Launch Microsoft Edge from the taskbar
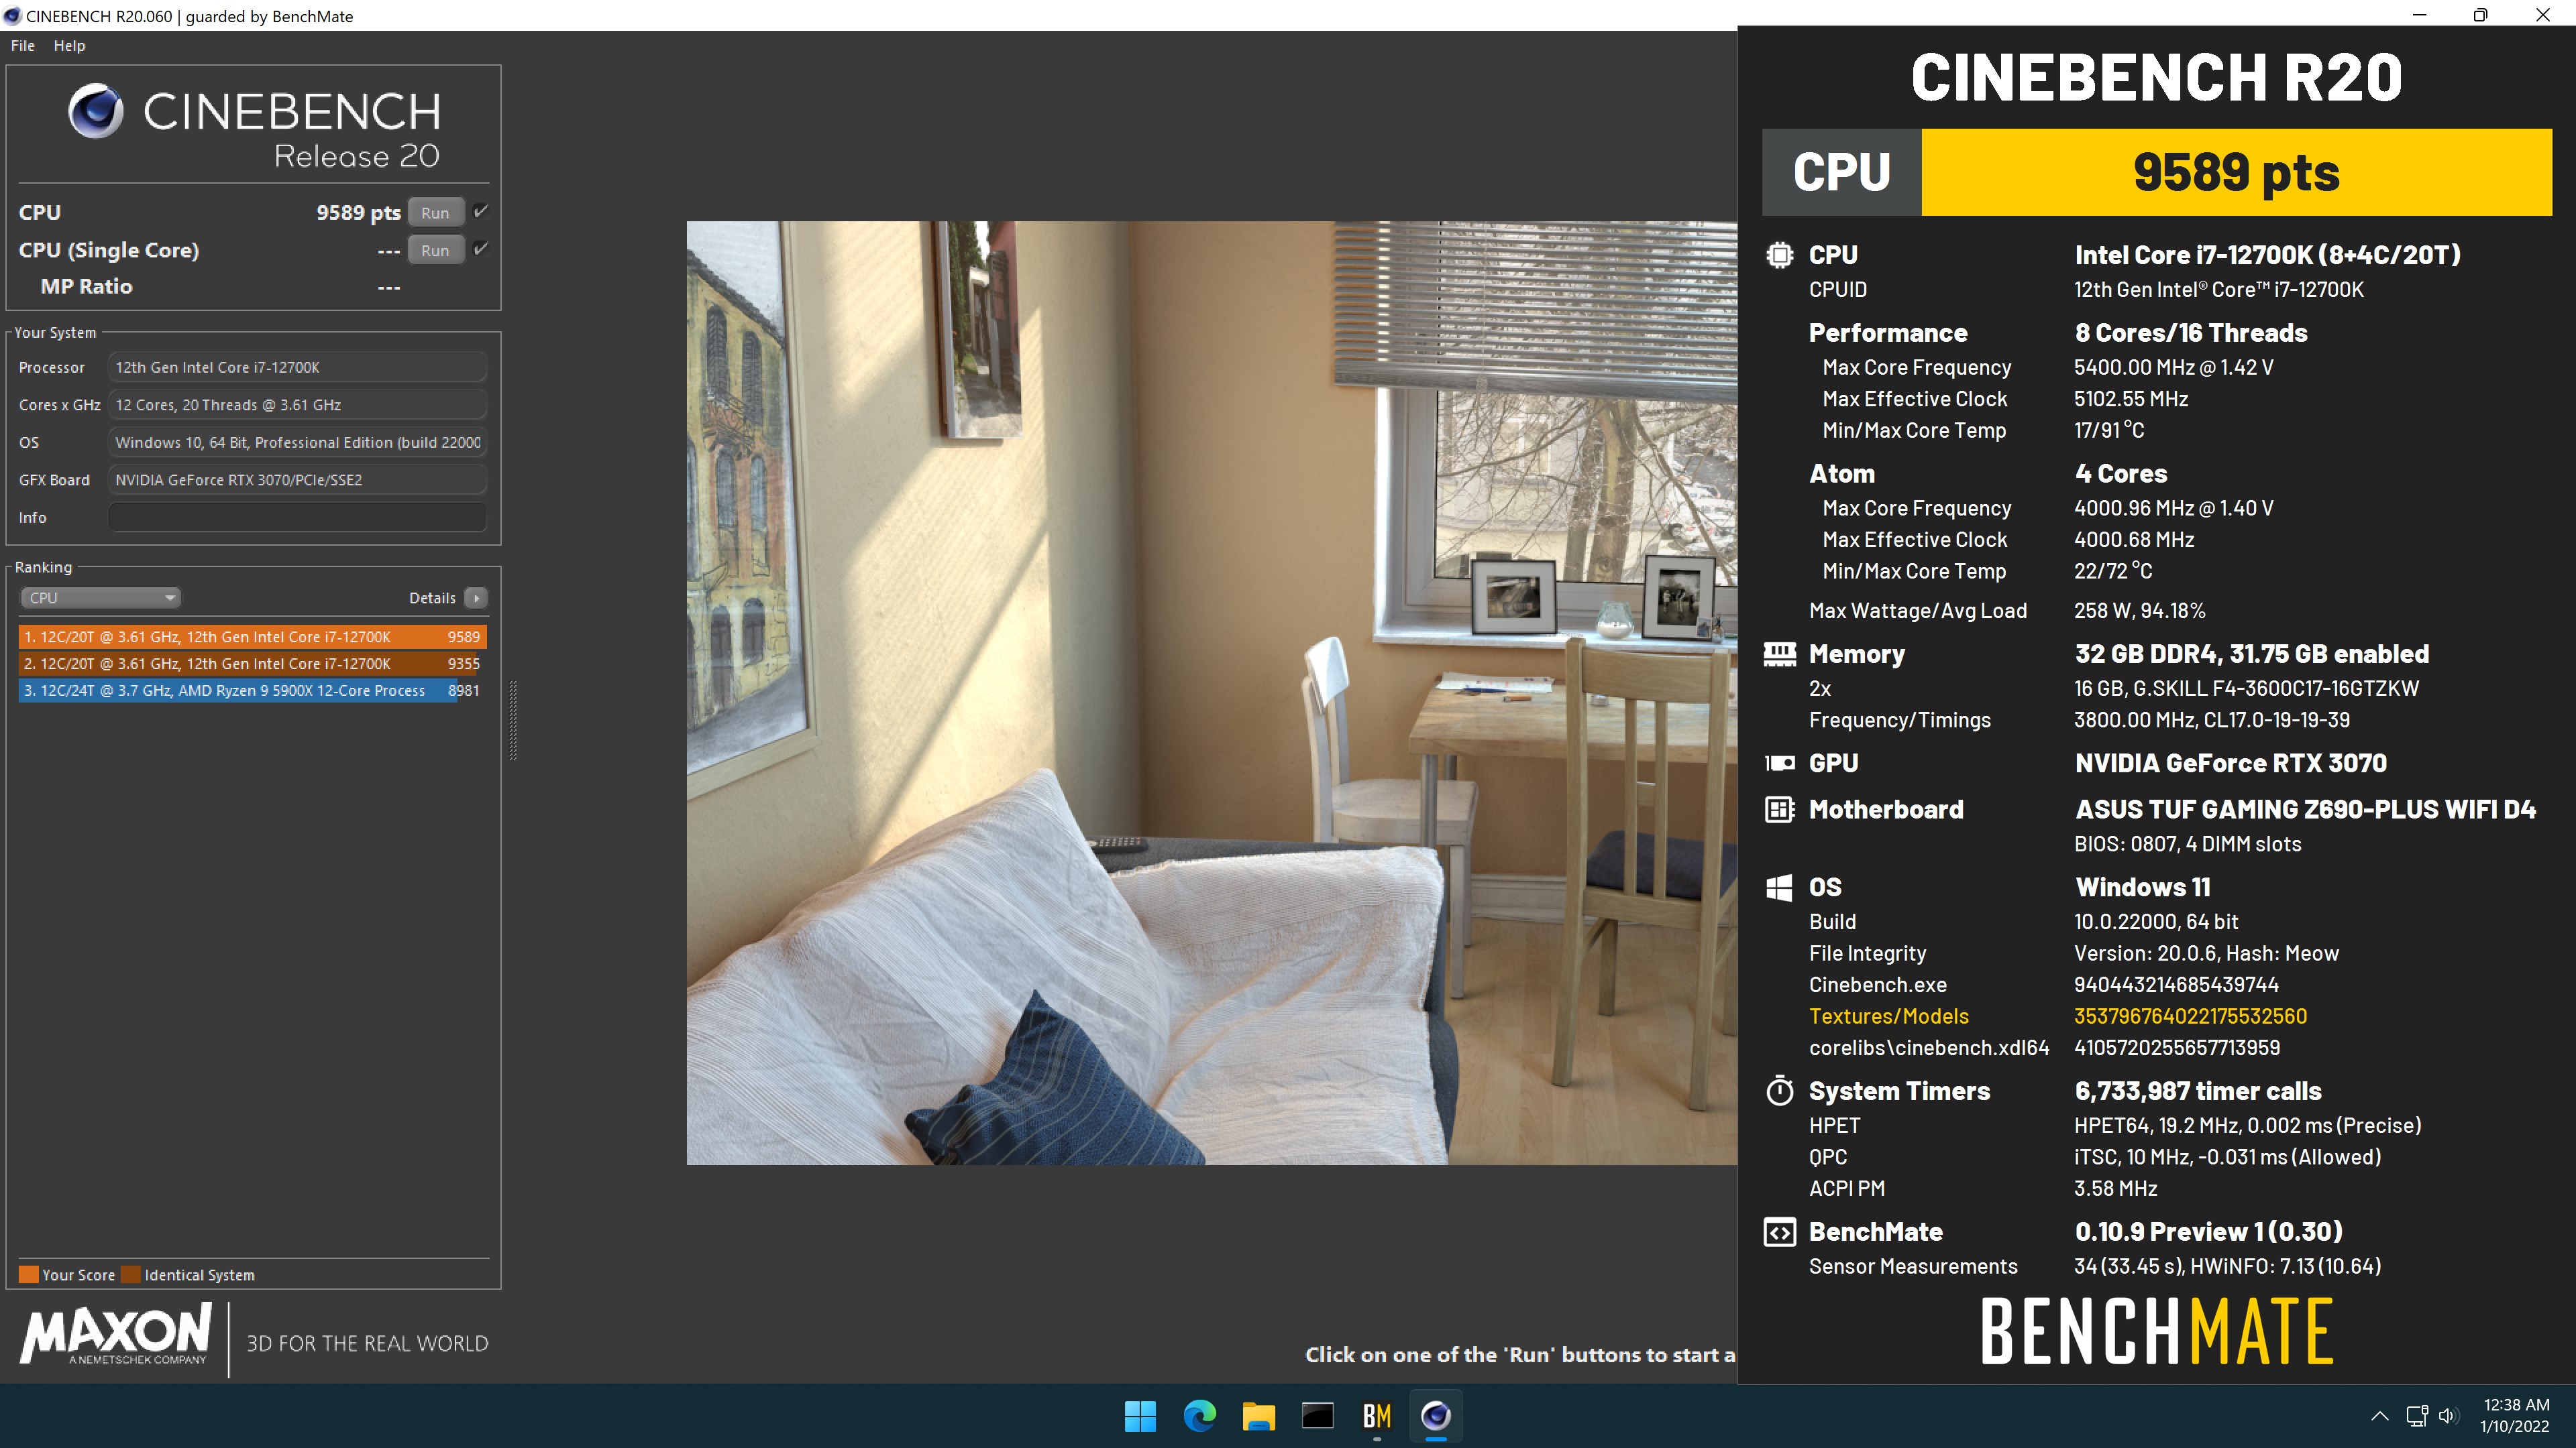 click(1199, 1415)
